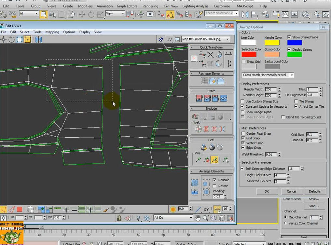This screenshot has width=331, height=245.
Task: Click OK in Unwrap Options
Action: pyautogui.click(x=267, y=191)
